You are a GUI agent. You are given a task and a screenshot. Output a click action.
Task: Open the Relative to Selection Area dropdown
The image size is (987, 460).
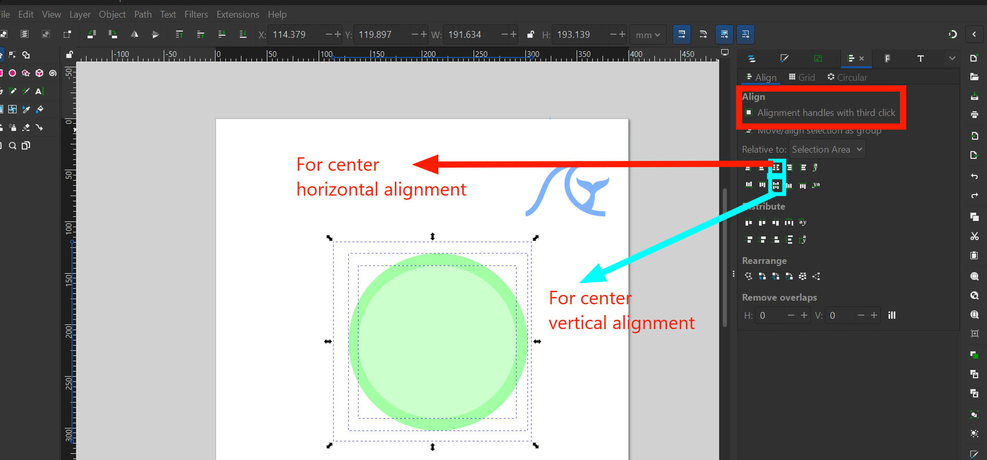pyautogui.click(x=827, y=150)
